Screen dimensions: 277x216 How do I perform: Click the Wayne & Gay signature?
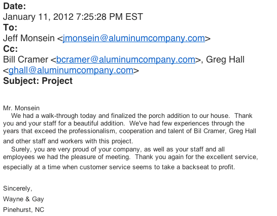(23, 199)
